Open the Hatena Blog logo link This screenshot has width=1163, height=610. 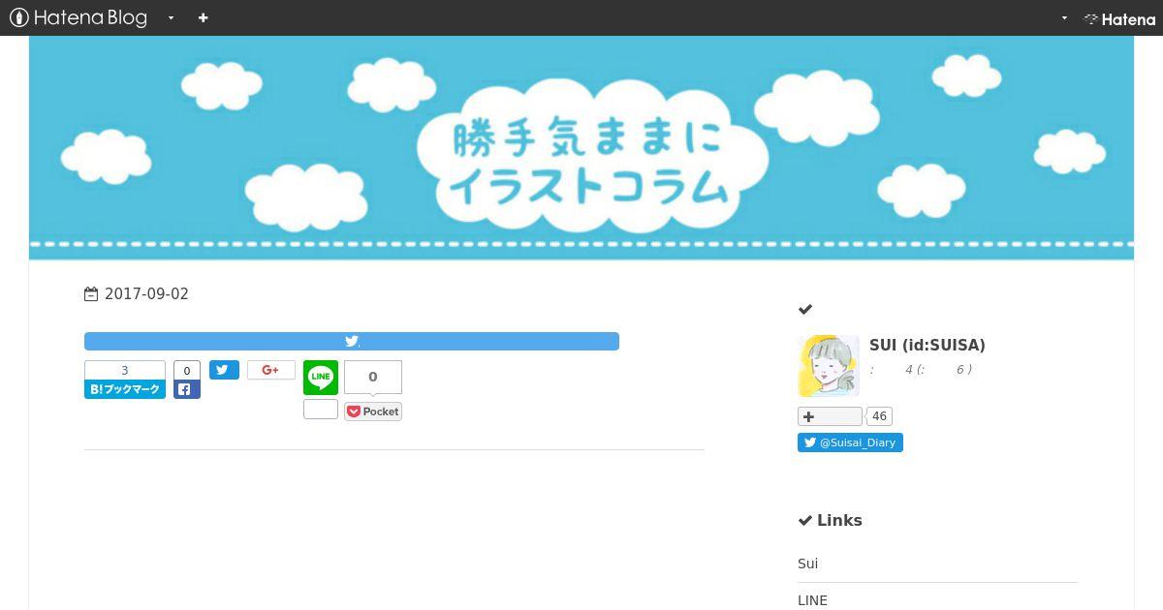click(79, 17)
